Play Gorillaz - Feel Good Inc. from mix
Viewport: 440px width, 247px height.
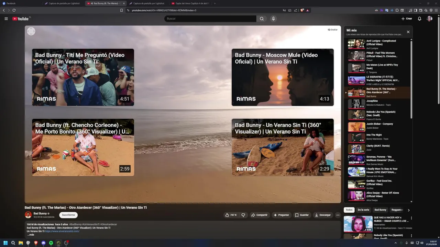(377, 184)
